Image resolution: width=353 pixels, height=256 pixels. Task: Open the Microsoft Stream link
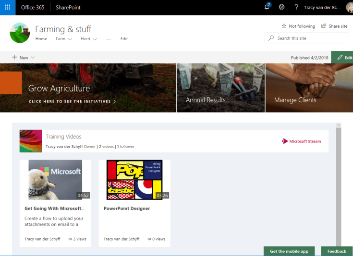[302, 141]
